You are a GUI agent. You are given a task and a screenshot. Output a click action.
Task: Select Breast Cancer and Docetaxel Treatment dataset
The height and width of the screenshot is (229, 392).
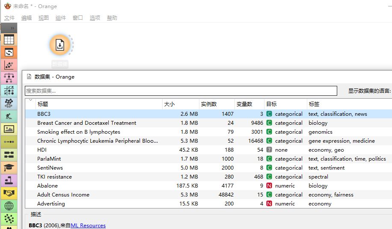208,123
